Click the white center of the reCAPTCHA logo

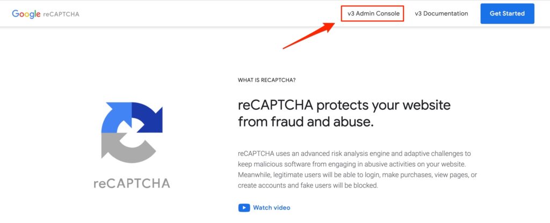click(131, 132)
